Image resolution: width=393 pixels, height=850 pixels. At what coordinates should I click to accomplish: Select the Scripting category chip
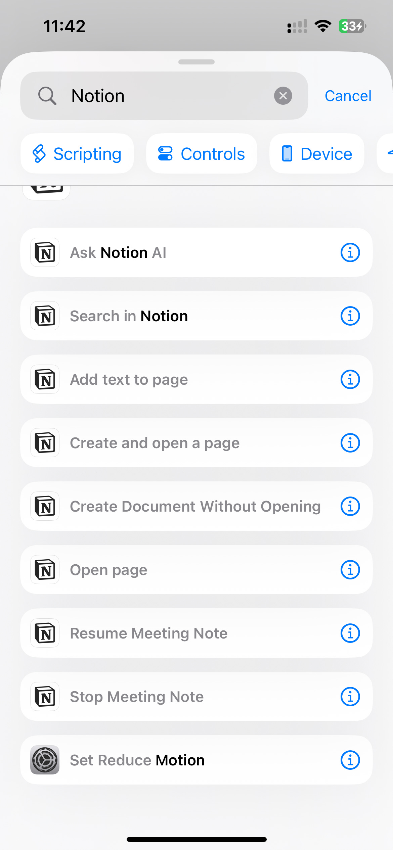(77, 154)
